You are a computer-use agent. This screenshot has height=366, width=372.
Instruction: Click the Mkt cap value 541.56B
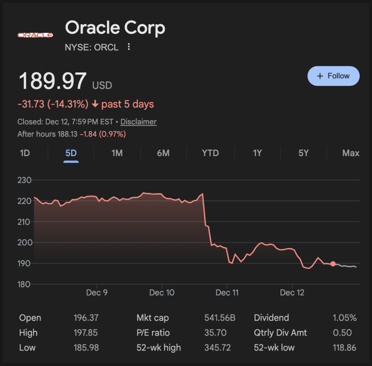point(220,318)
